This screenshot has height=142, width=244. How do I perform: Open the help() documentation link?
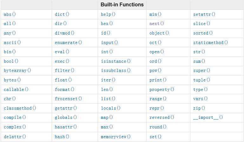click(x=108, y=14)
